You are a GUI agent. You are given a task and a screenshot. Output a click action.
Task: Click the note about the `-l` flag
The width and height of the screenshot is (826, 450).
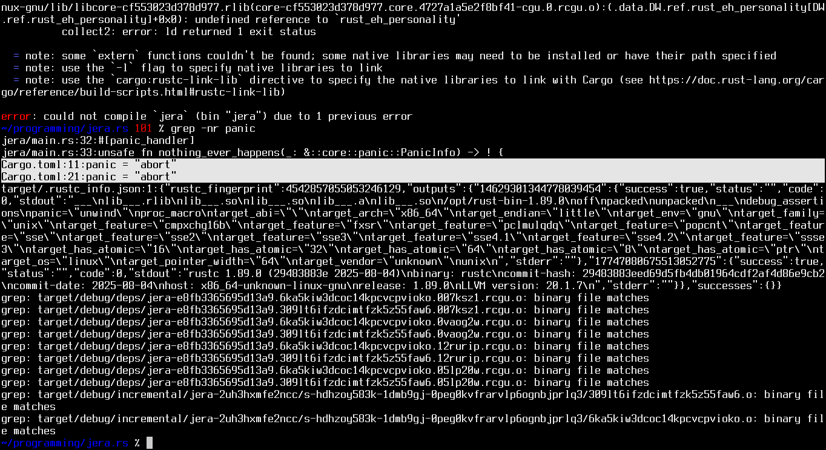tap(198, 68)
